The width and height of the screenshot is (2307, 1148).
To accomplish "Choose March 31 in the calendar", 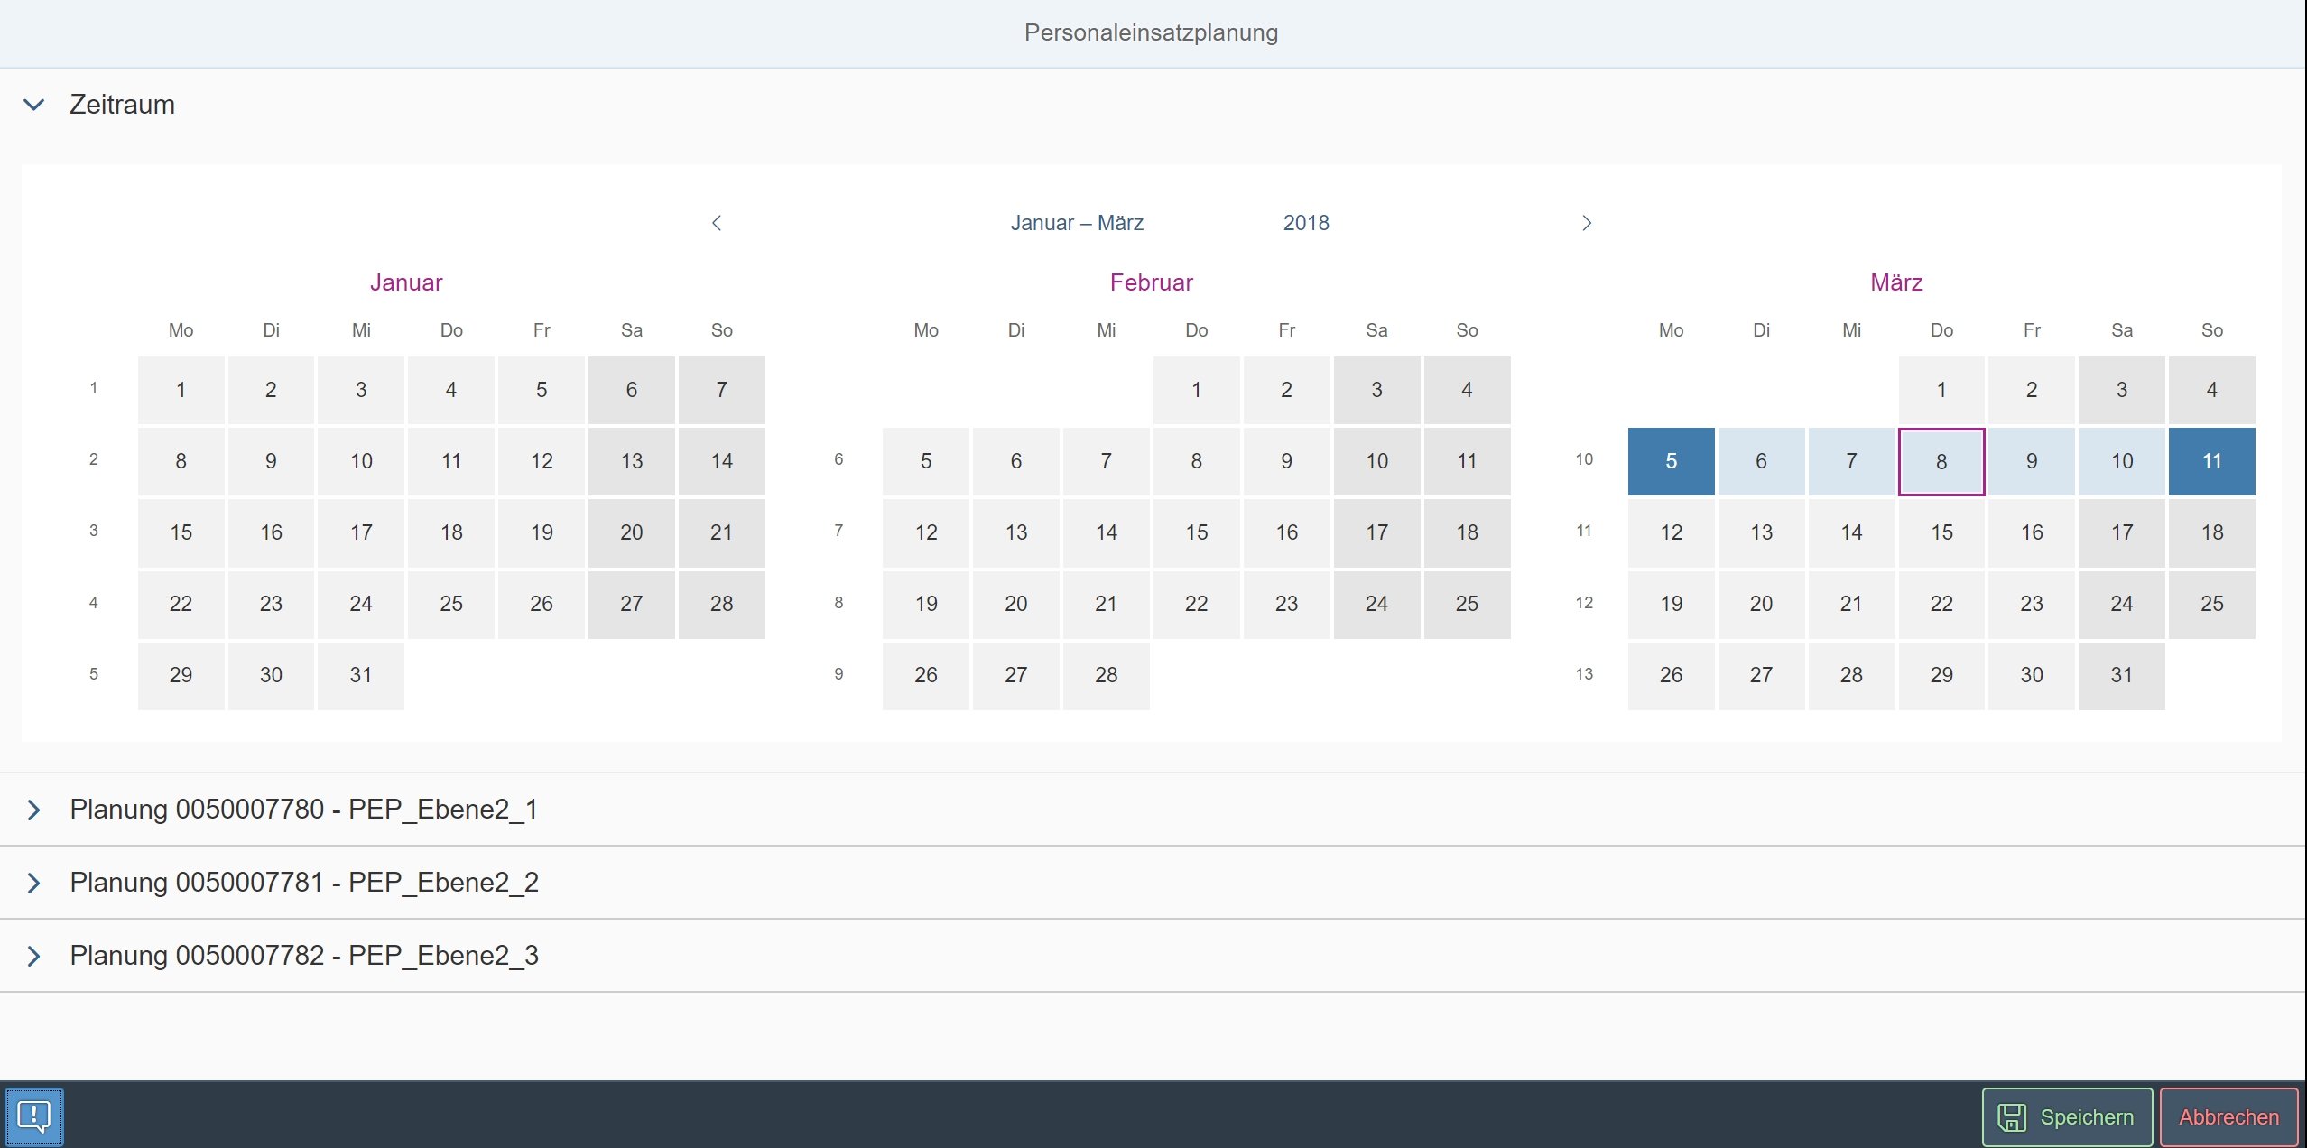I will [x=2121, y=675].
